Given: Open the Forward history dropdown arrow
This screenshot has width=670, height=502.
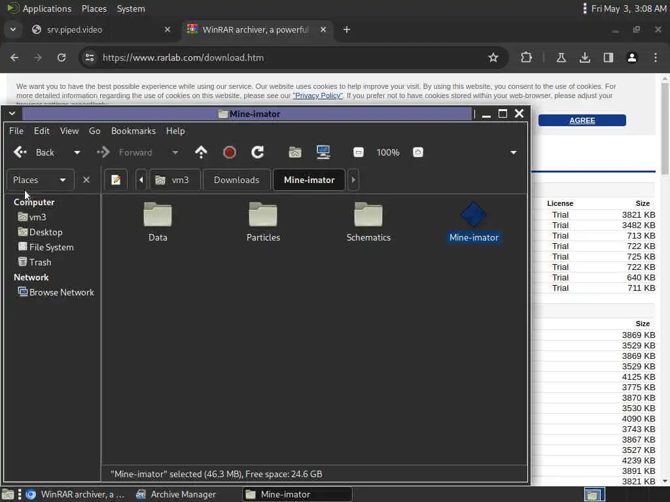Looking at the screenshot, I should click(175, 152).
